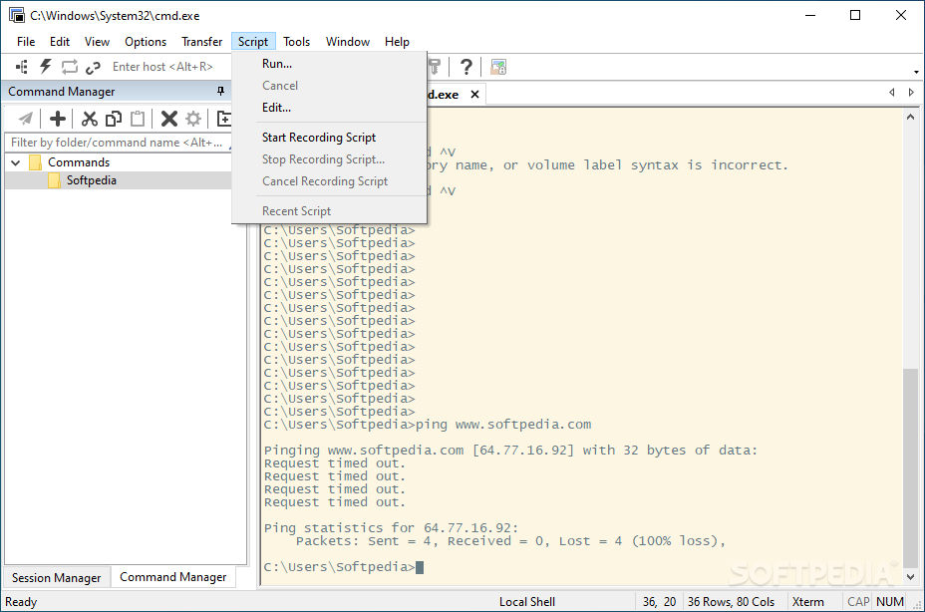925x612 pixels.
Task: Select the Commands root folder
Action: 79,162
